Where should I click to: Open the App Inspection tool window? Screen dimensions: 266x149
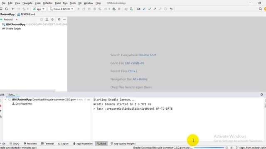(83, 144)
